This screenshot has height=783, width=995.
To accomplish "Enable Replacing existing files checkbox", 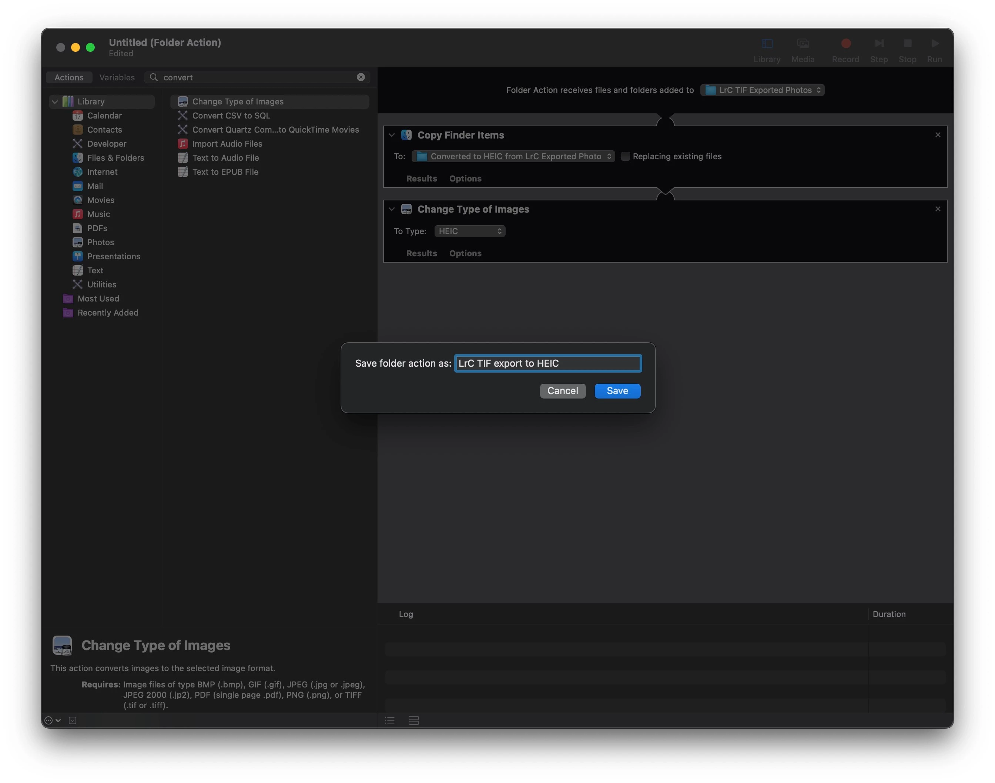I will [x=625, y=156].
